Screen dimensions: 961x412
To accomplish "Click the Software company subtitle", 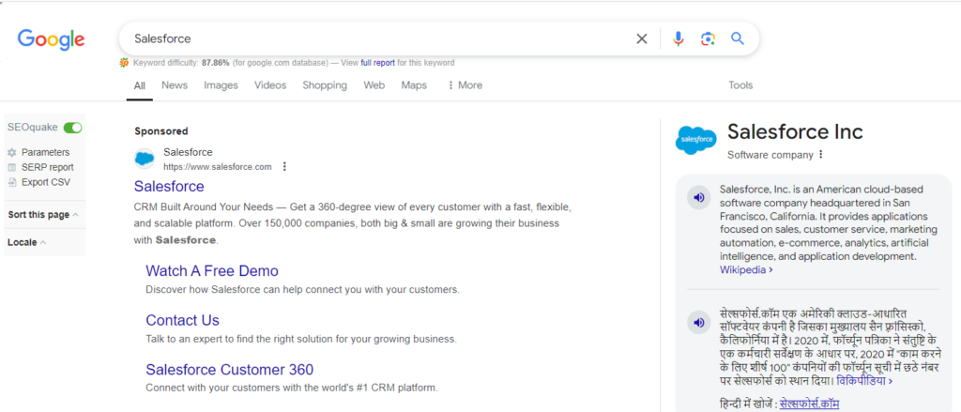I will click(x=770, y=155).
